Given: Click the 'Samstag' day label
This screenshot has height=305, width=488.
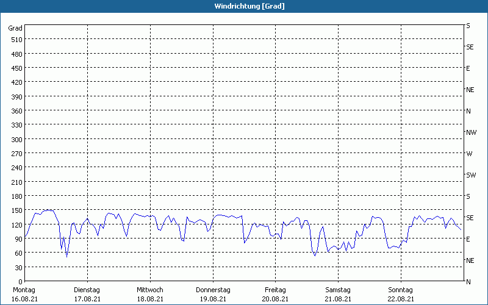Looking at the screenshot, I should [338, 290].
